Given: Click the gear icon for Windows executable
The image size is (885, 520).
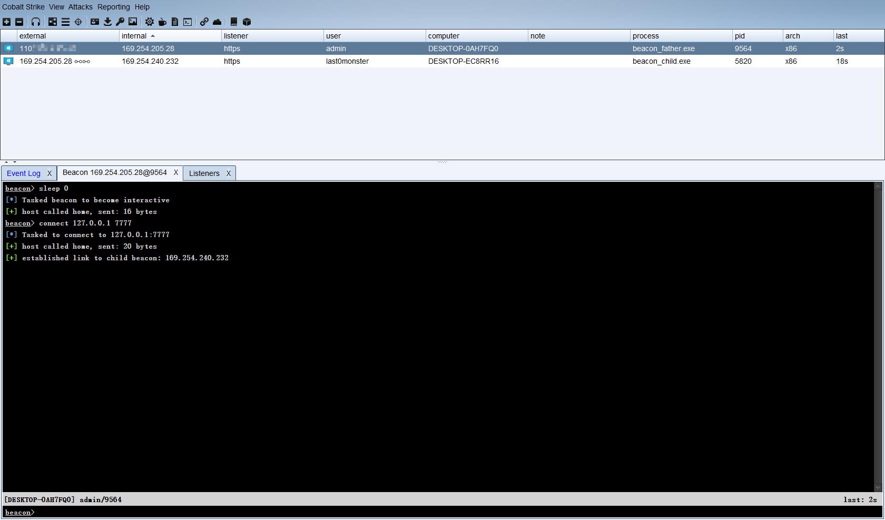Looking at the screenshot, I should tap(150, 22).
